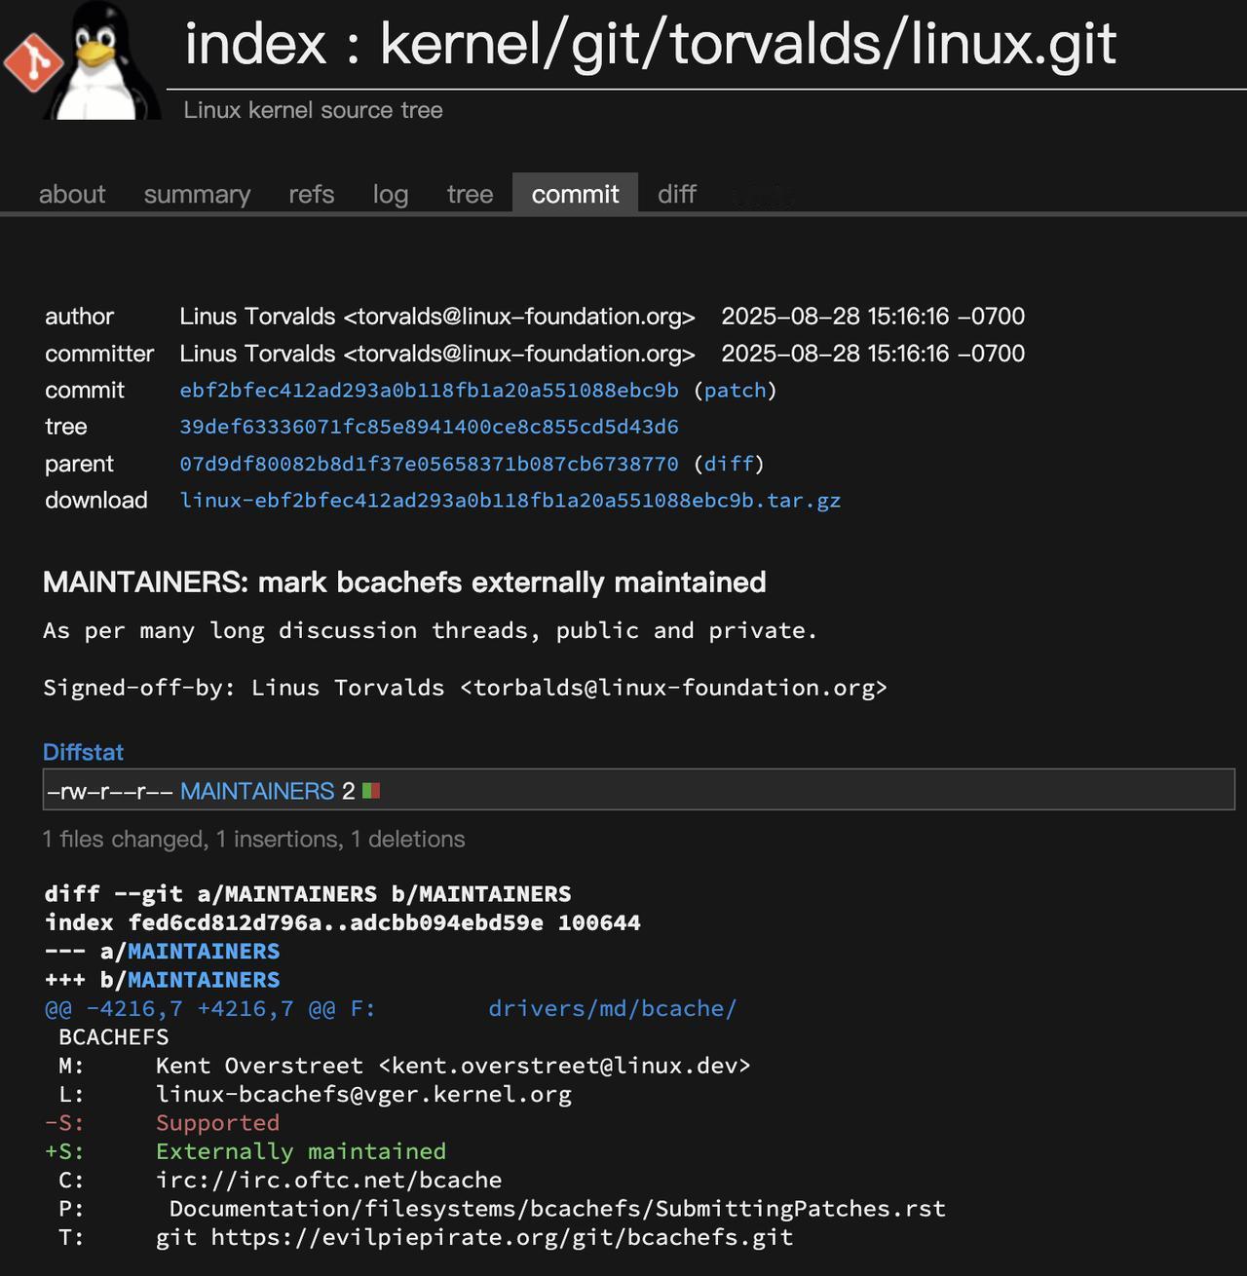
Task: Open the patch link beside the commit hash
Action: pos(736,390)
